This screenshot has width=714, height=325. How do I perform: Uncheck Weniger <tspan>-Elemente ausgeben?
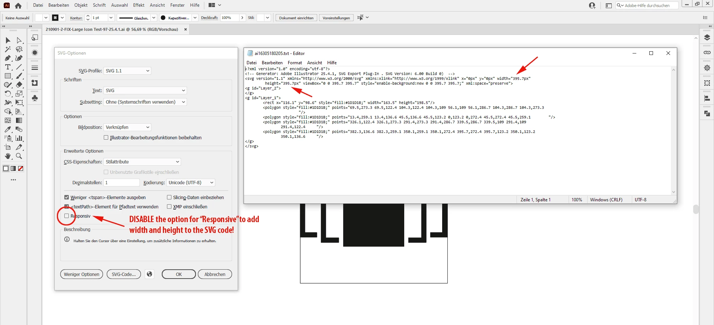67,197
